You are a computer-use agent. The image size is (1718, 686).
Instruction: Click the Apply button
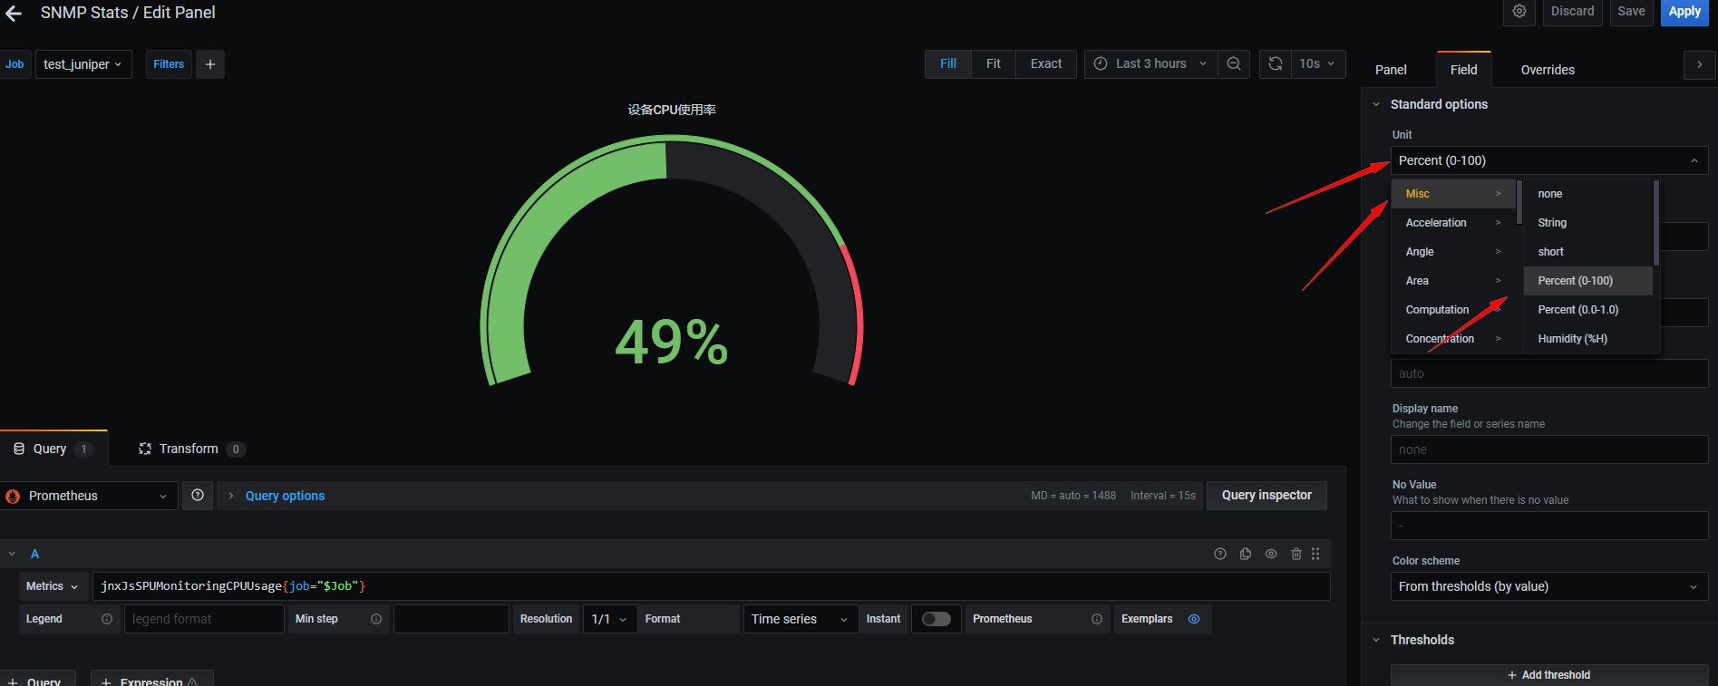1684,12
